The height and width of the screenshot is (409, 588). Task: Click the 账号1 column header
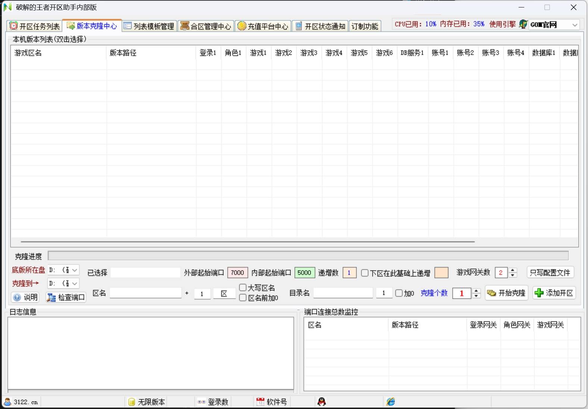click(441, 53)
